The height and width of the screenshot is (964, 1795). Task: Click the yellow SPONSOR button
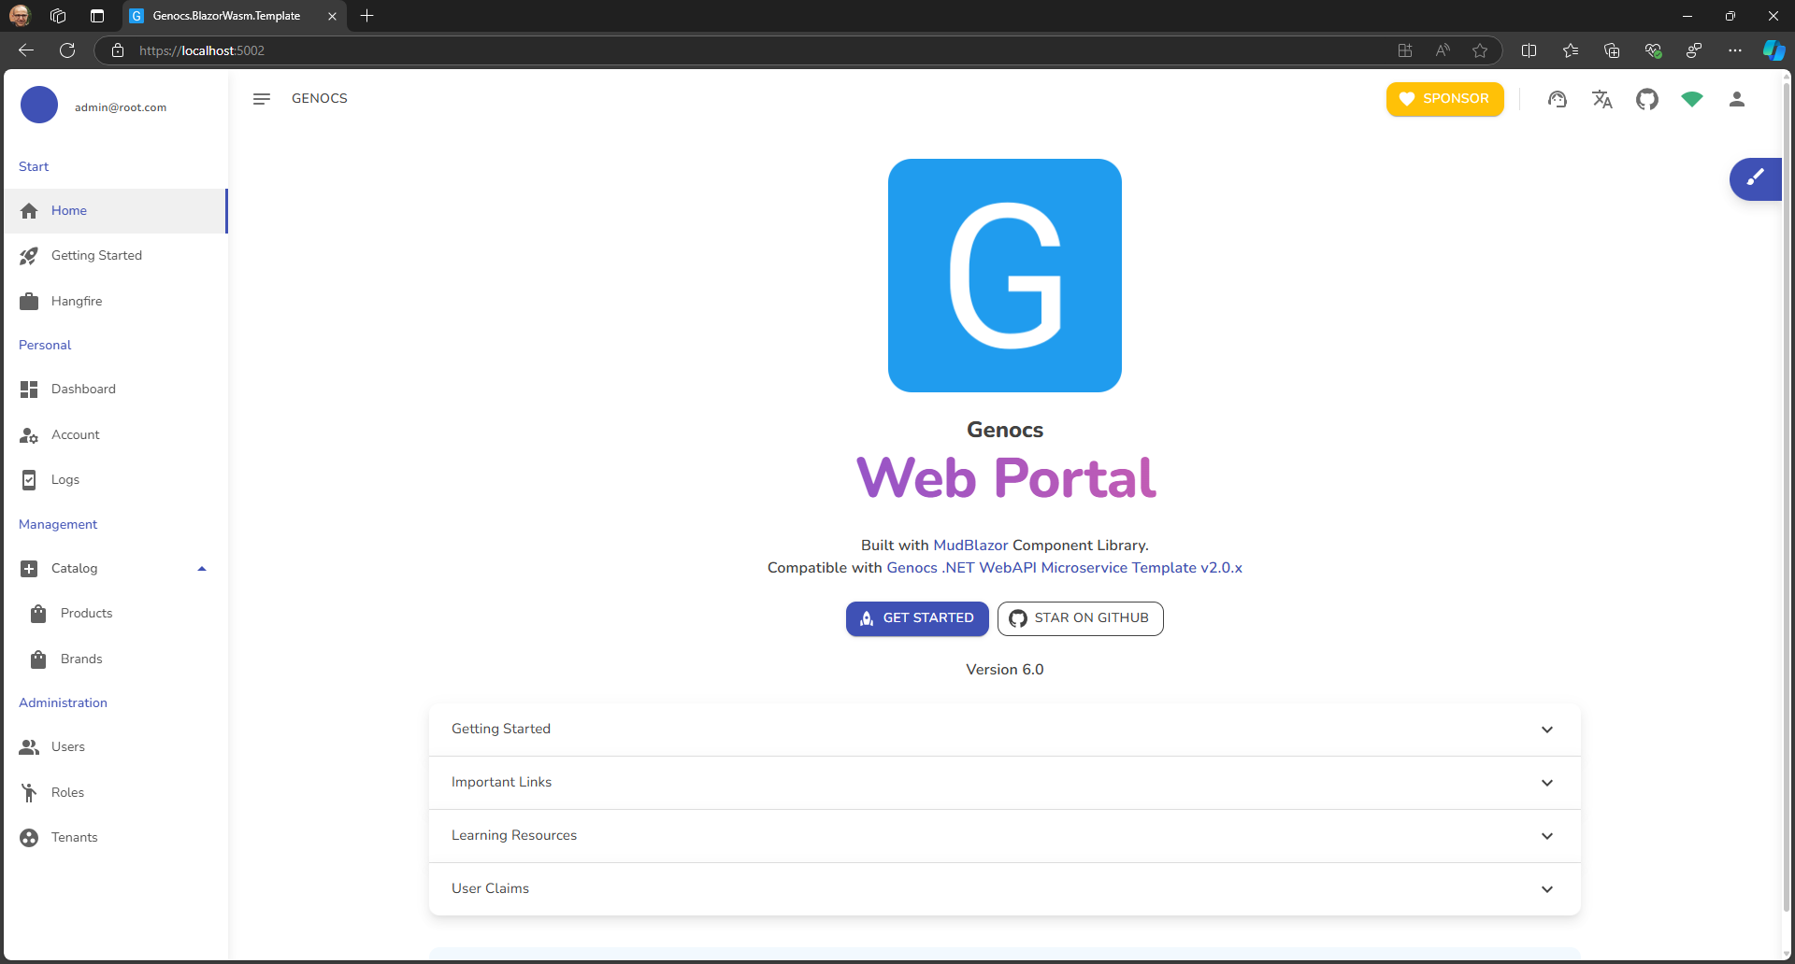coord(1444,99)
